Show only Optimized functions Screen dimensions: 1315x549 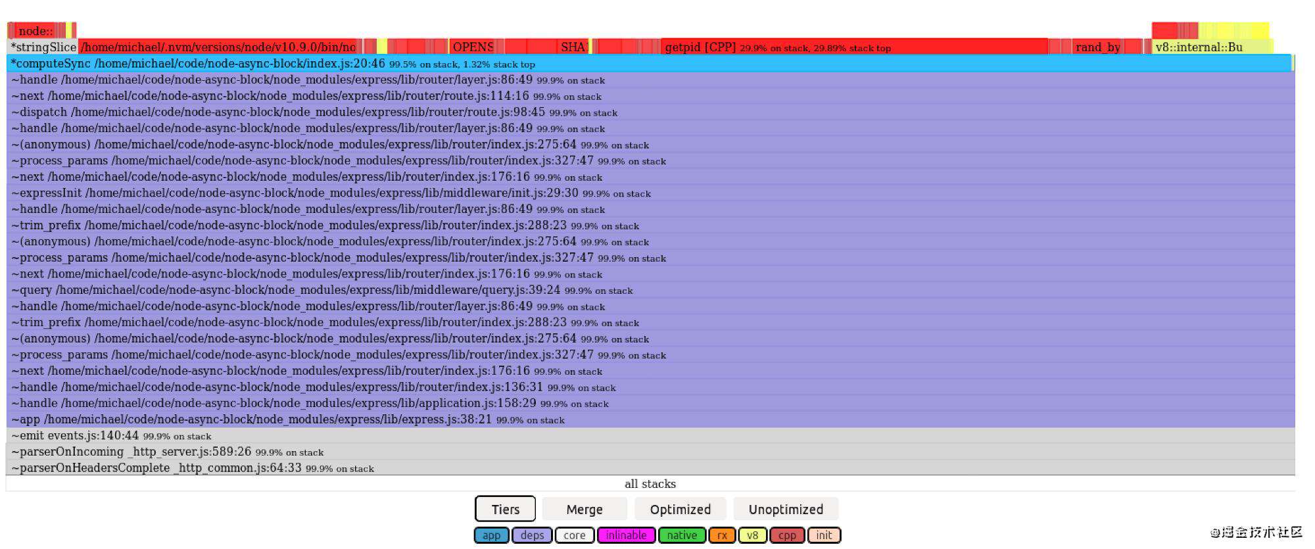tap(680, 509)
